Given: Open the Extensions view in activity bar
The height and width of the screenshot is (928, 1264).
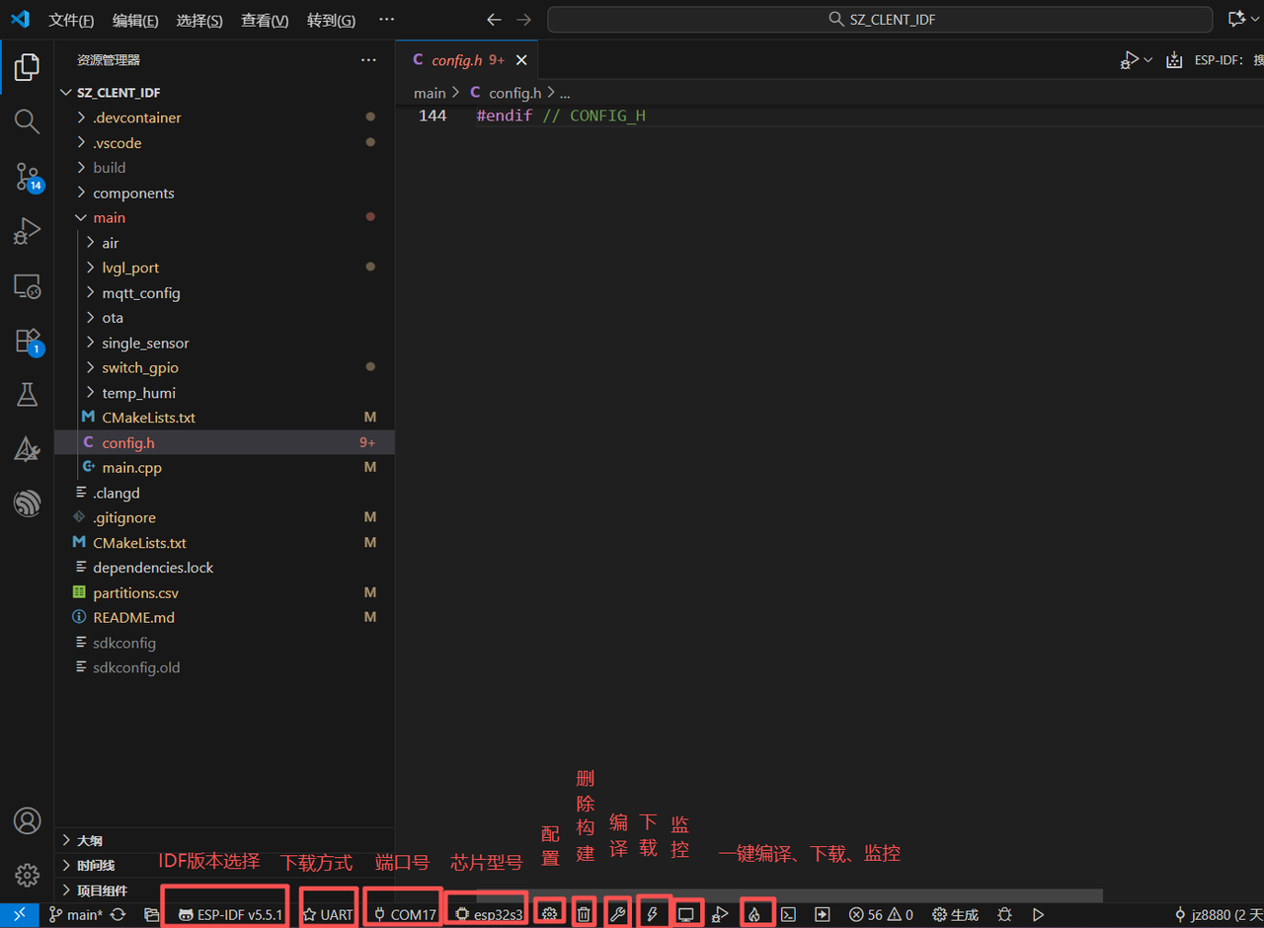Looking at the screenshot, I should click(x=27, y=342).
